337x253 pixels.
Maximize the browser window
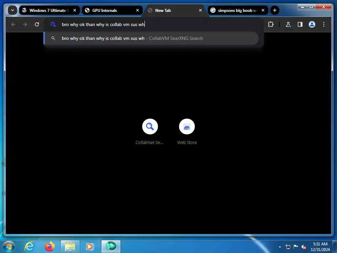[x=311, y=7]
